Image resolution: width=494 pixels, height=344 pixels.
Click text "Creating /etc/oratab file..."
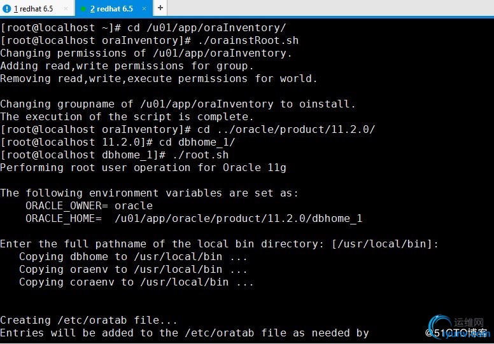[x=88, y=320]
